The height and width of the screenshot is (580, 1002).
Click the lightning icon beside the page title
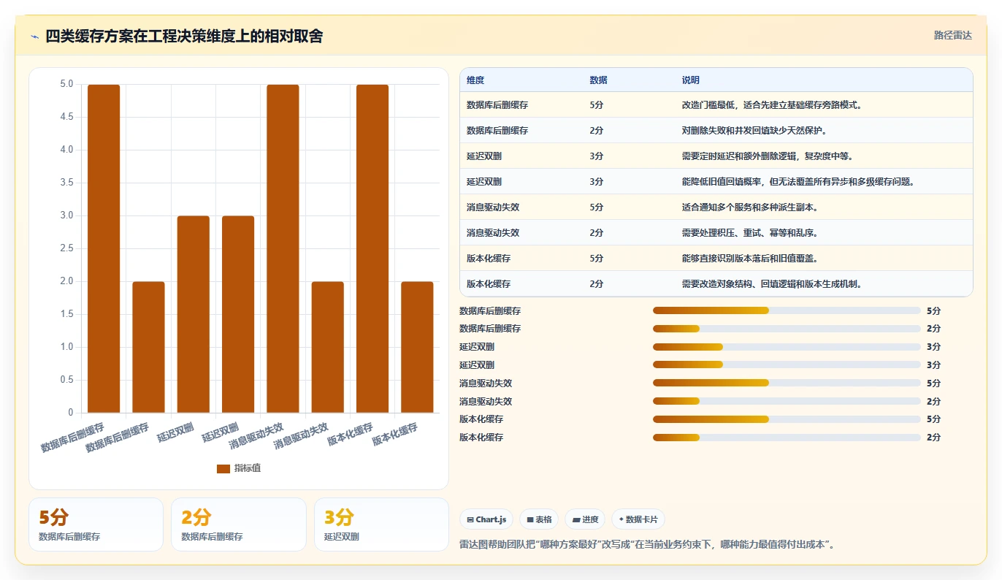(x=34, y=37)
